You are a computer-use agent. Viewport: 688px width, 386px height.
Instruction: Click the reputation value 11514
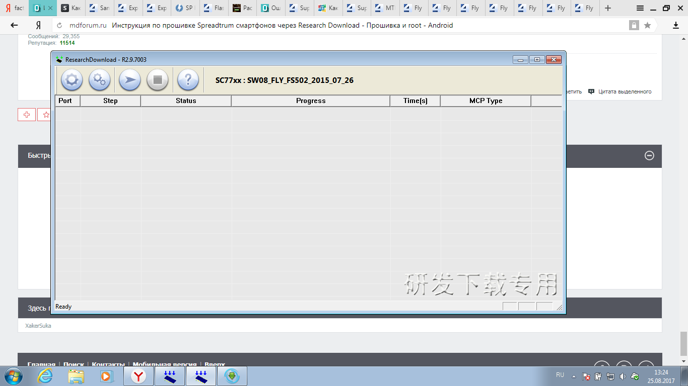[67, 43]
